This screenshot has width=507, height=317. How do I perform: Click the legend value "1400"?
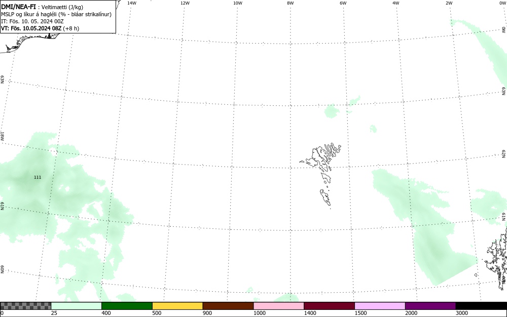(x=310, y=313)
